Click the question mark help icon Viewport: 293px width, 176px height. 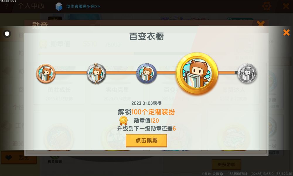(x=6, y=6)
